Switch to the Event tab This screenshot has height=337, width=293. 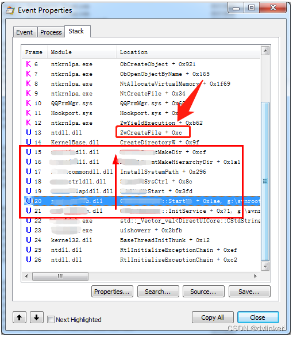(25, 32)
